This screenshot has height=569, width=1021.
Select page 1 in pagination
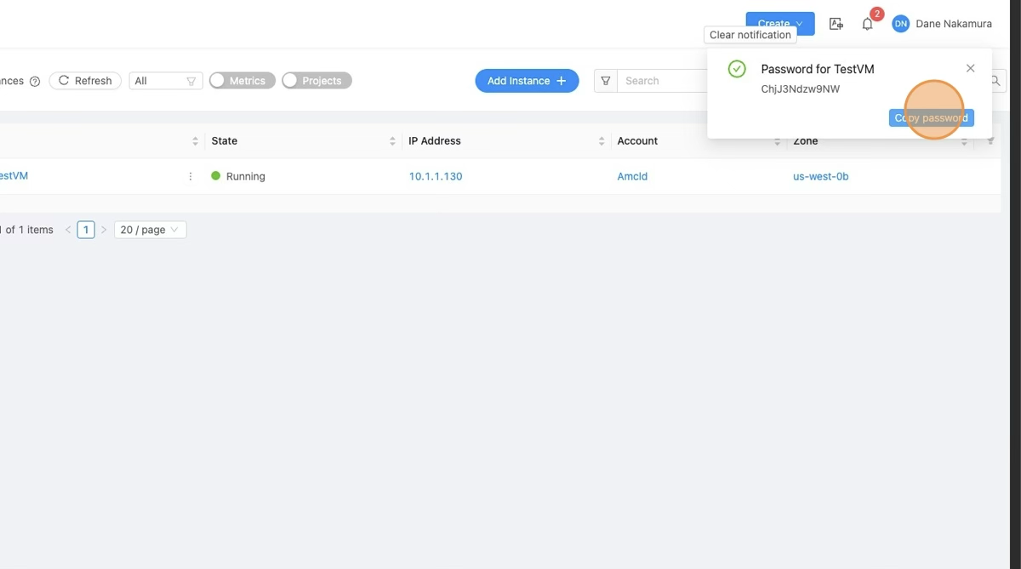(86, 230)
